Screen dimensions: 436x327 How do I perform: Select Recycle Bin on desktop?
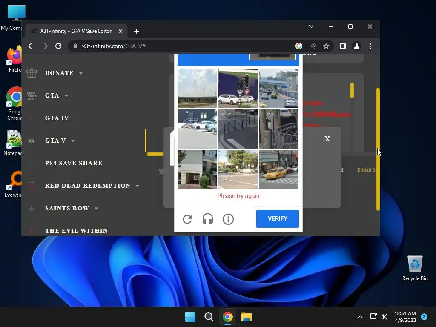pyautogui.click(x=415, y=268)
